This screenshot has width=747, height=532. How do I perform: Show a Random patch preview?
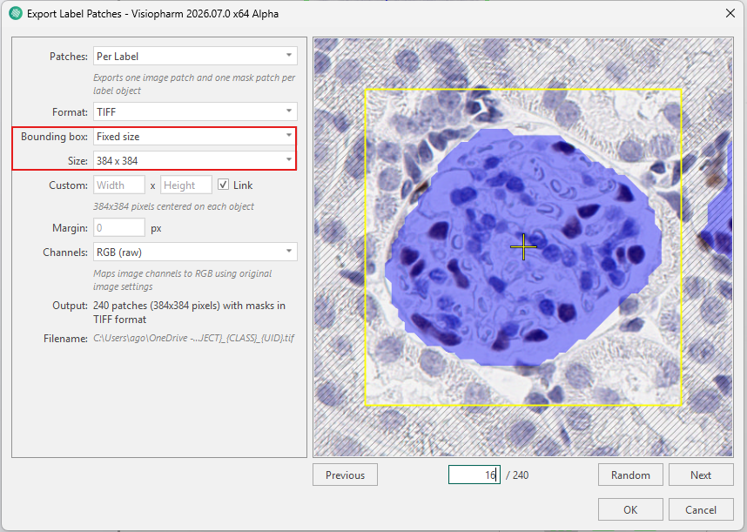[630, 475]
